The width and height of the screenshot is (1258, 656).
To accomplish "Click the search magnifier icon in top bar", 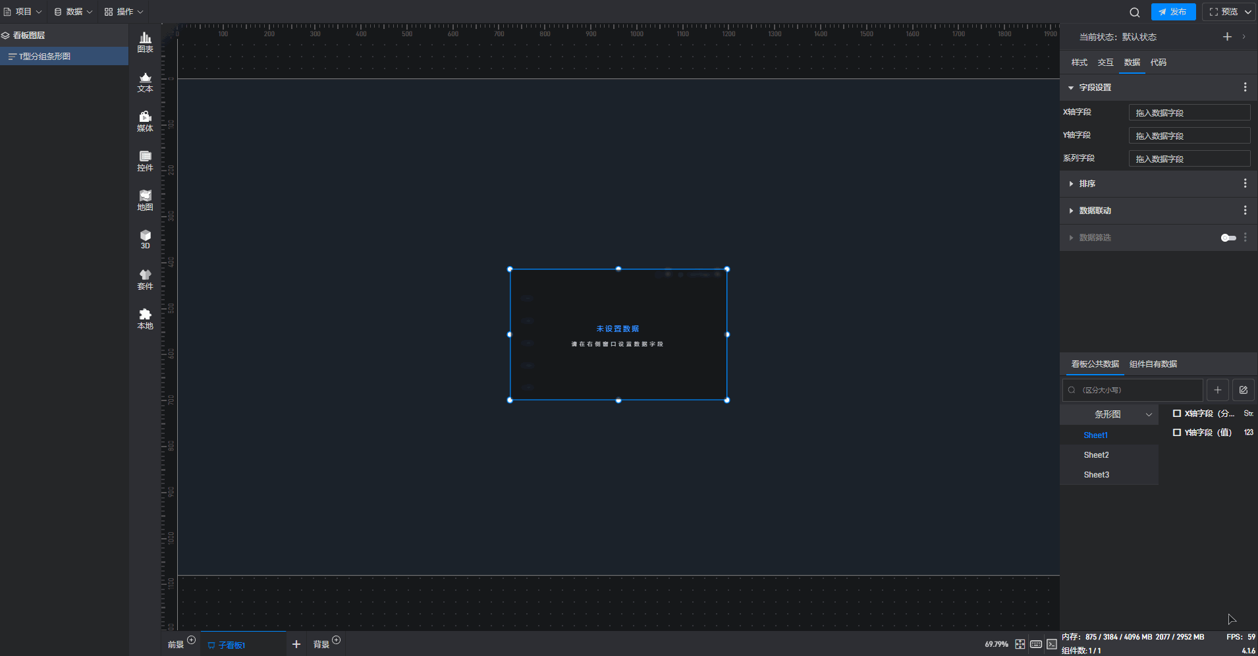I will pyautogui.click(x=1134, y=12).
